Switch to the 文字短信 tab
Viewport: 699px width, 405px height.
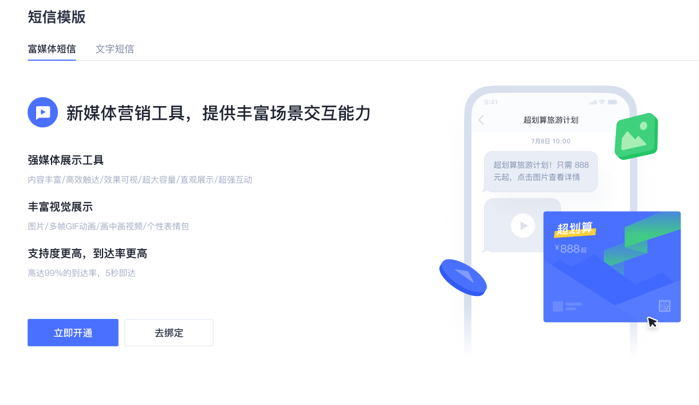click(x=115, y=49)
